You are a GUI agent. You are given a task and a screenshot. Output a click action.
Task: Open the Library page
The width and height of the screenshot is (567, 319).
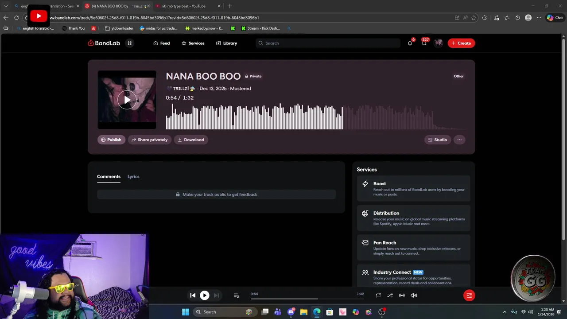tap(226, 43)
